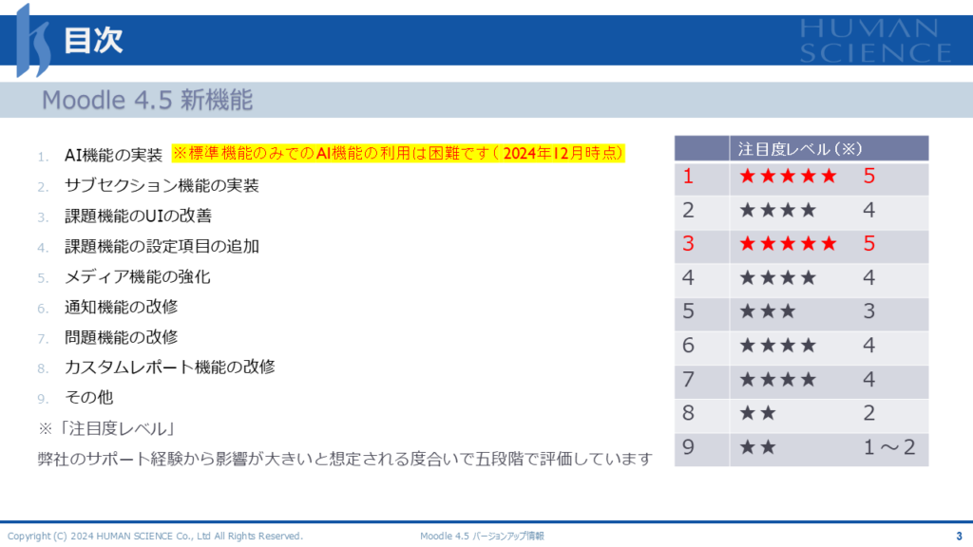Click the four stars in table row 4

(778, 278)
